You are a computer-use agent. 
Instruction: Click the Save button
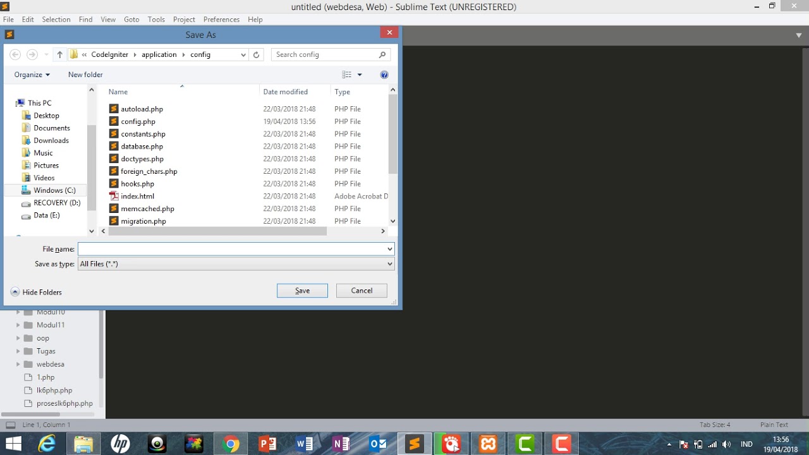point(302,291)
